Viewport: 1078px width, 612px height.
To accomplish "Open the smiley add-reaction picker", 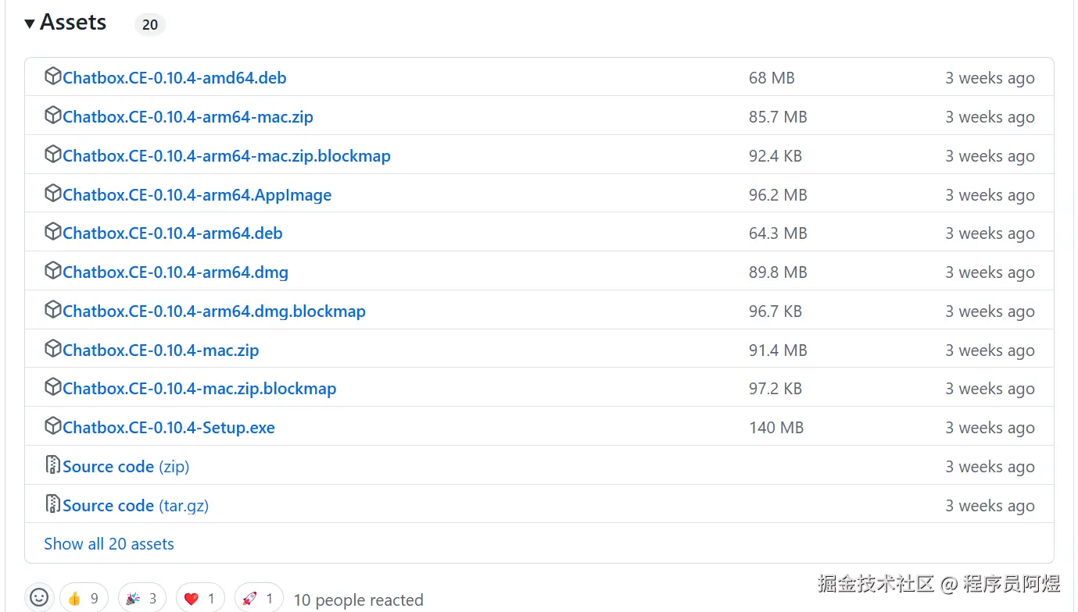I will [39, 598].
